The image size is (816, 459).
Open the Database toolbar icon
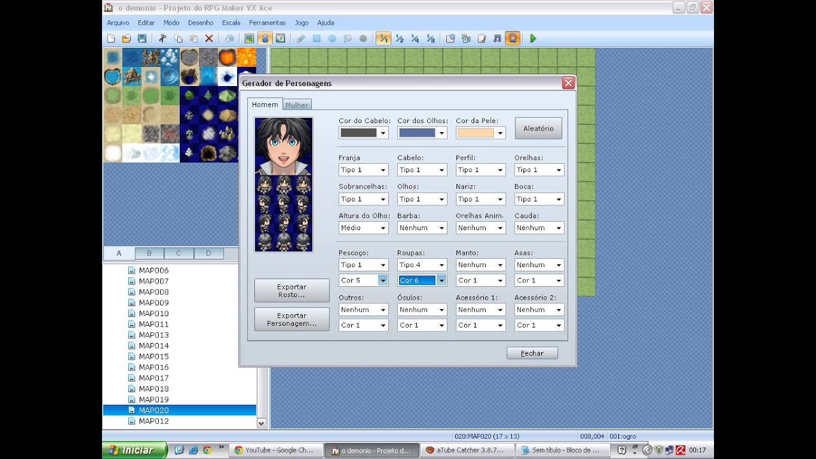pyautogui.click(x=450, y=39)
